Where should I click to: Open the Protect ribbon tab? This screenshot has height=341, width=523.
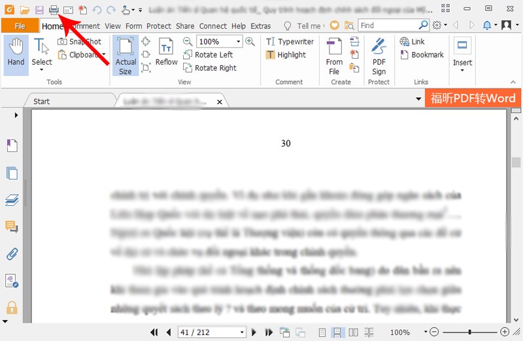tap(159, 26)
